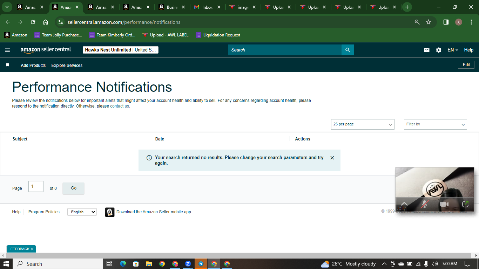Expand the Zoom floating window chevron
The width and height of the screenshot is (479, 269).
404,203
